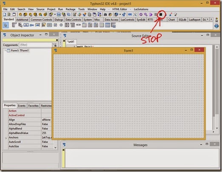222x172 pixels.
Task: Open the Events tab in Object Inspector
Action: [x=22, y=106]
